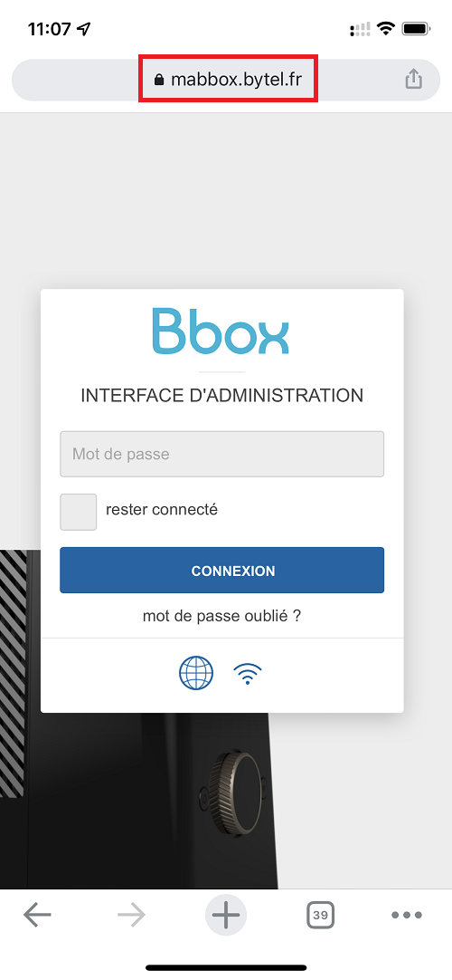This screenshot has width=452, height=980.
Task: Go forward with the right arrow
Action: (132, 916)
